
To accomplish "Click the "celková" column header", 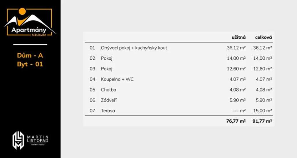I will pyautogui.click(x=263, y=37).
